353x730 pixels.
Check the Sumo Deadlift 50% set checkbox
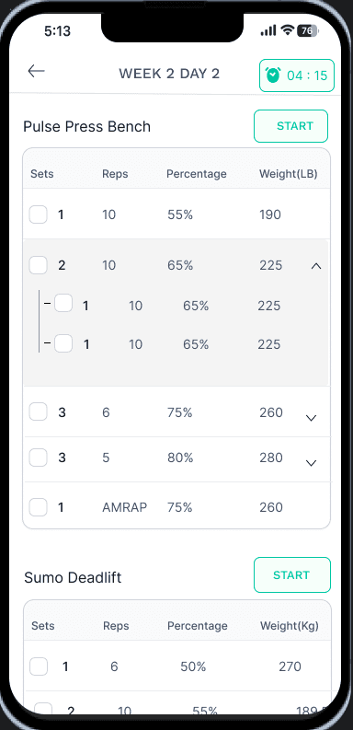click(x=39, y=666)
